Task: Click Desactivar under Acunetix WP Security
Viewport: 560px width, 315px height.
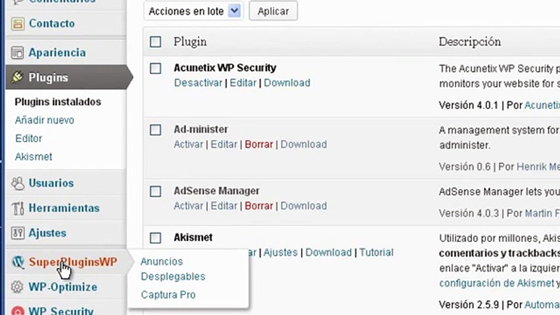Action: pos(198,83)
